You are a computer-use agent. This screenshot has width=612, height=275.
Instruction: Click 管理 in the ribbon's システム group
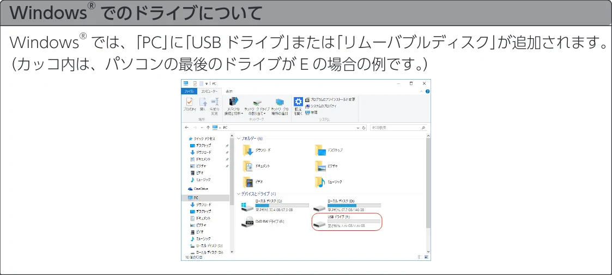(x=311, y=112)
